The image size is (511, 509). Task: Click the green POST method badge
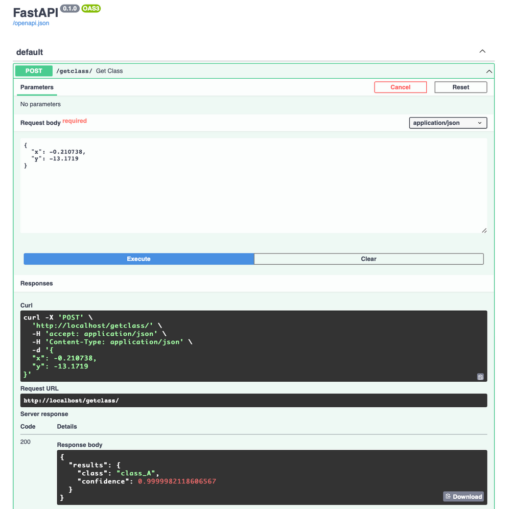(34, 71)
